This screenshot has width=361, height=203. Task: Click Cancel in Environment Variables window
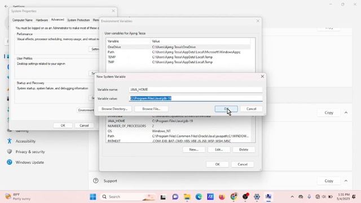click(243, 164)
